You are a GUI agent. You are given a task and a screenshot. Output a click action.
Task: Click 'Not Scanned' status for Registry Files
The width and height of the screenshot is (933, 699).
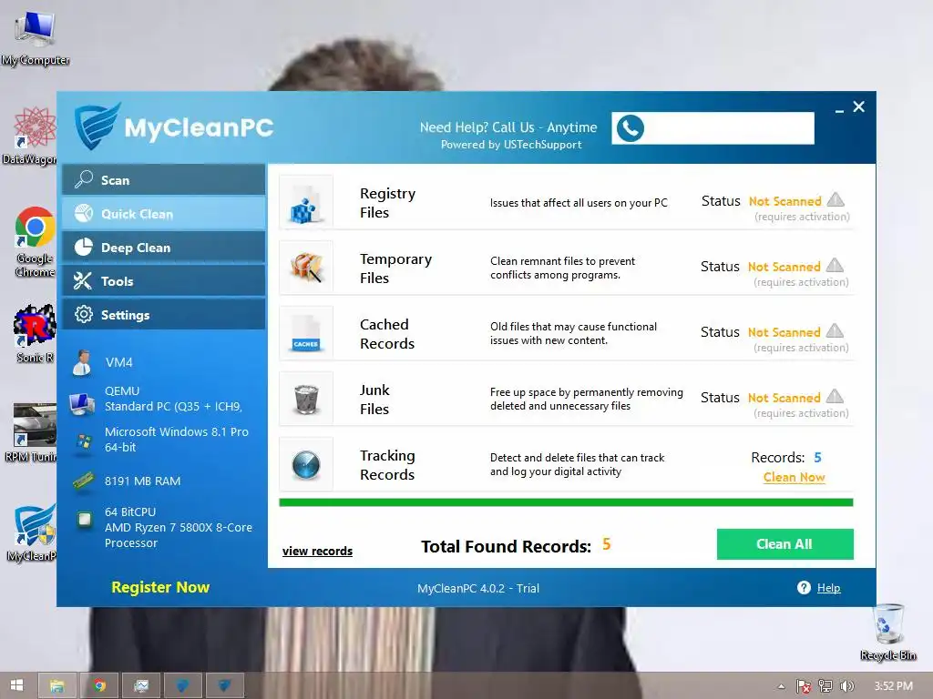coord(784,201)
